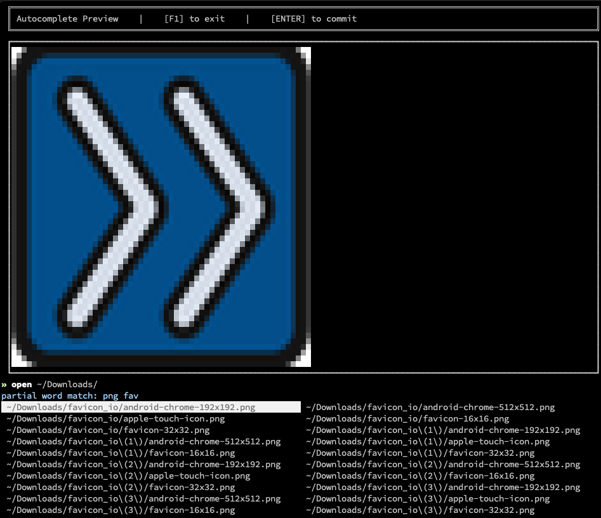Click the [ENTER] to commit hint

tap(314, 18)
